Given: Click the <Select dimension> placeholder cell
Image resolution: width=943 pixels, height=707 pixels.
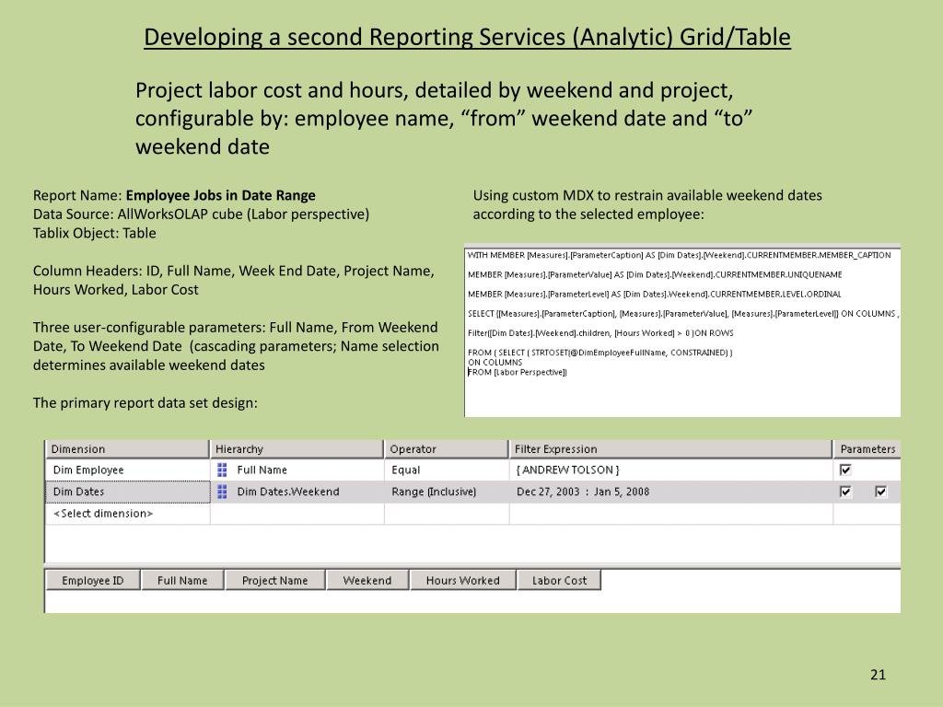Looking at the screenshot, I should (127, 514).
